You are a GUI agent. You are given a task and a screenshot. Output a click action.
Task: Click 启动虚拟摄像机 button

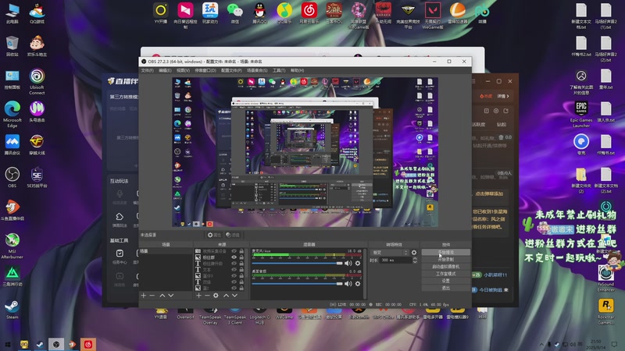pos(445,267)
